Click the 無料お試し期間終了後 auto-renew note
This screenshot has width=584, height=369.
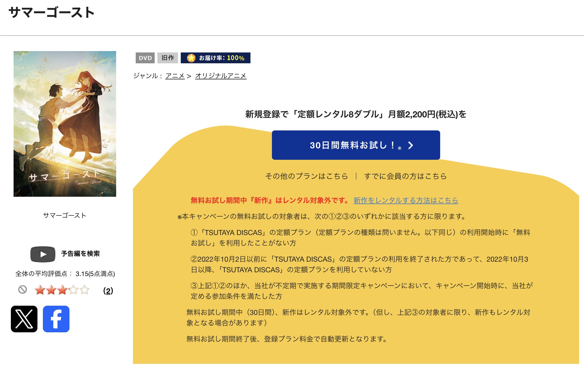point(287,339)
